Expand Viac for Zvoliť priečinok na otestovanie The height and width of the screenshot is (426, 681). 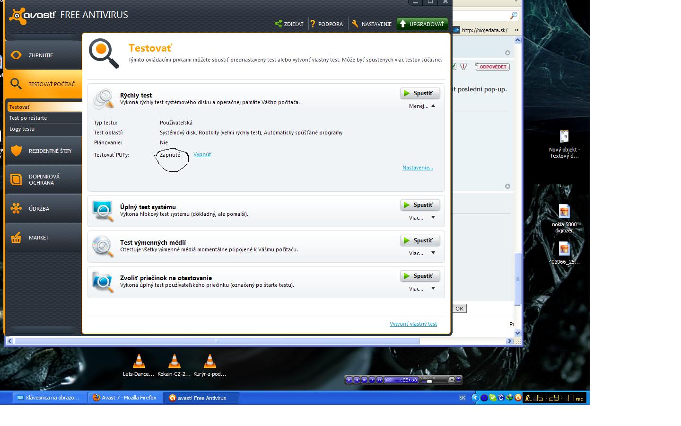[422, 289]
